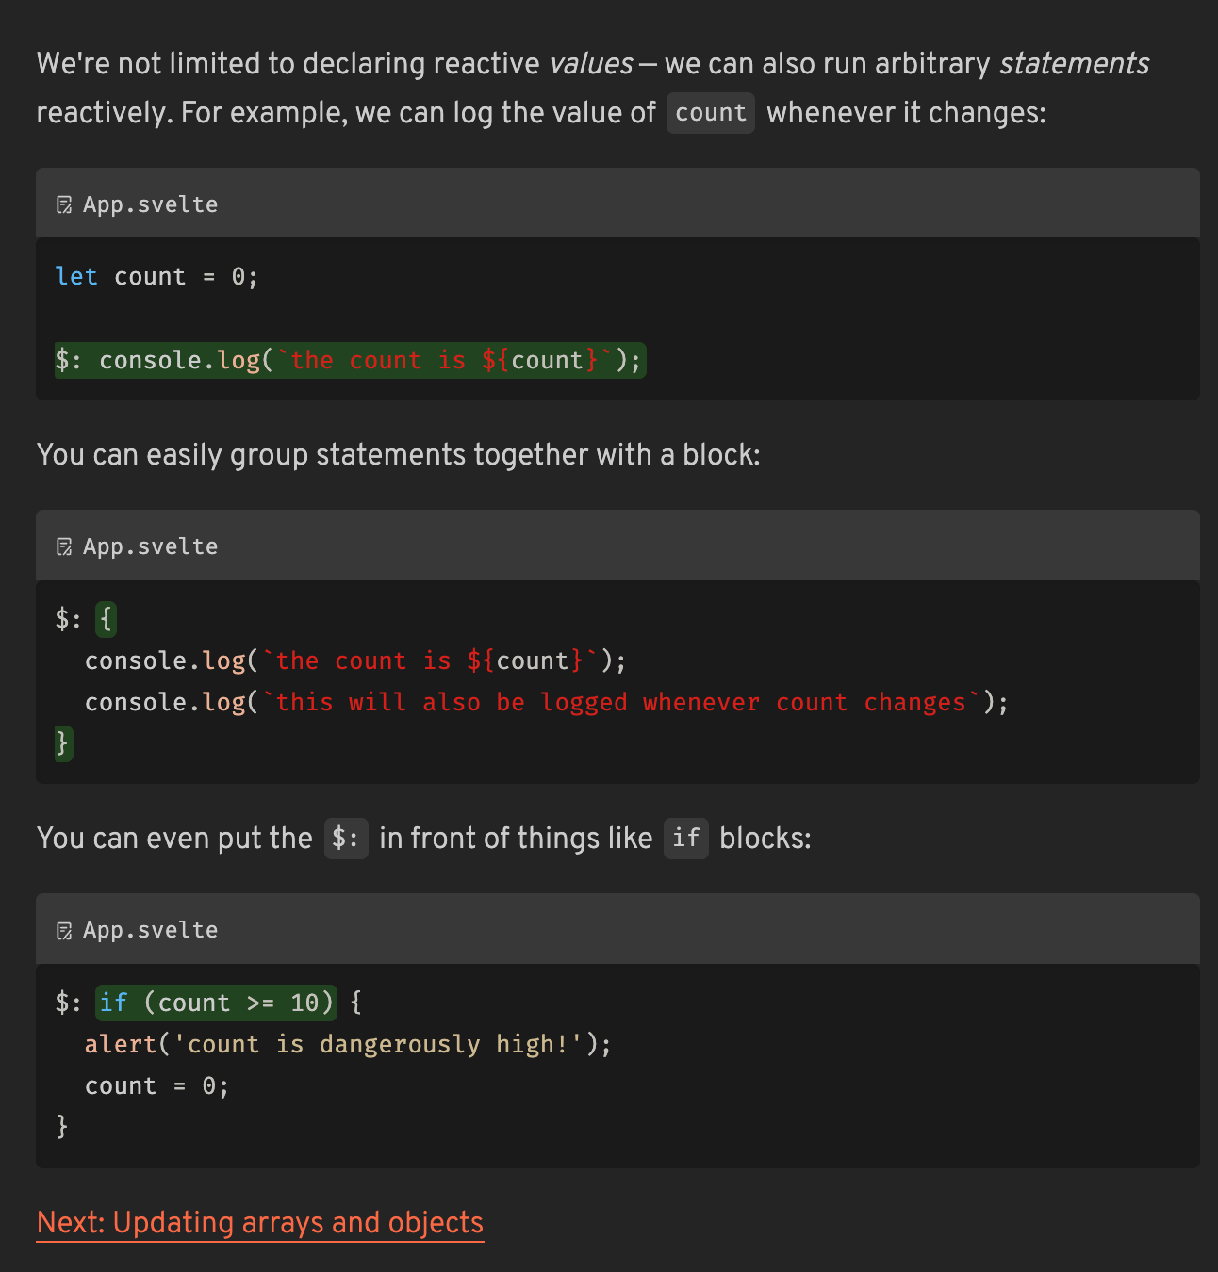Click the highlighted 'if (count >= 10)' condition
The height and width of the screenshot is (1272, 1218).
click(217, 1003)
